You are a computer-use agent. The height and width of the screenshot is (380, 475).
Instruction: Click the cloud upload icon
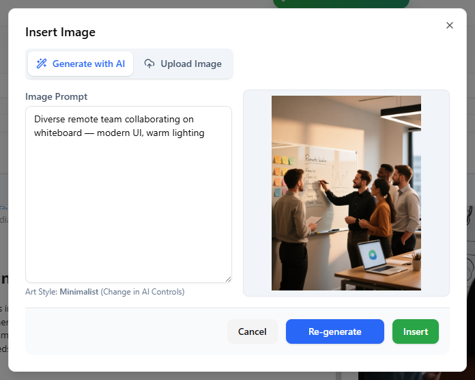click(149, 64)
